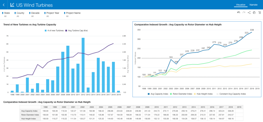
Task: Open the State filter value All
Action: [5, 16]
